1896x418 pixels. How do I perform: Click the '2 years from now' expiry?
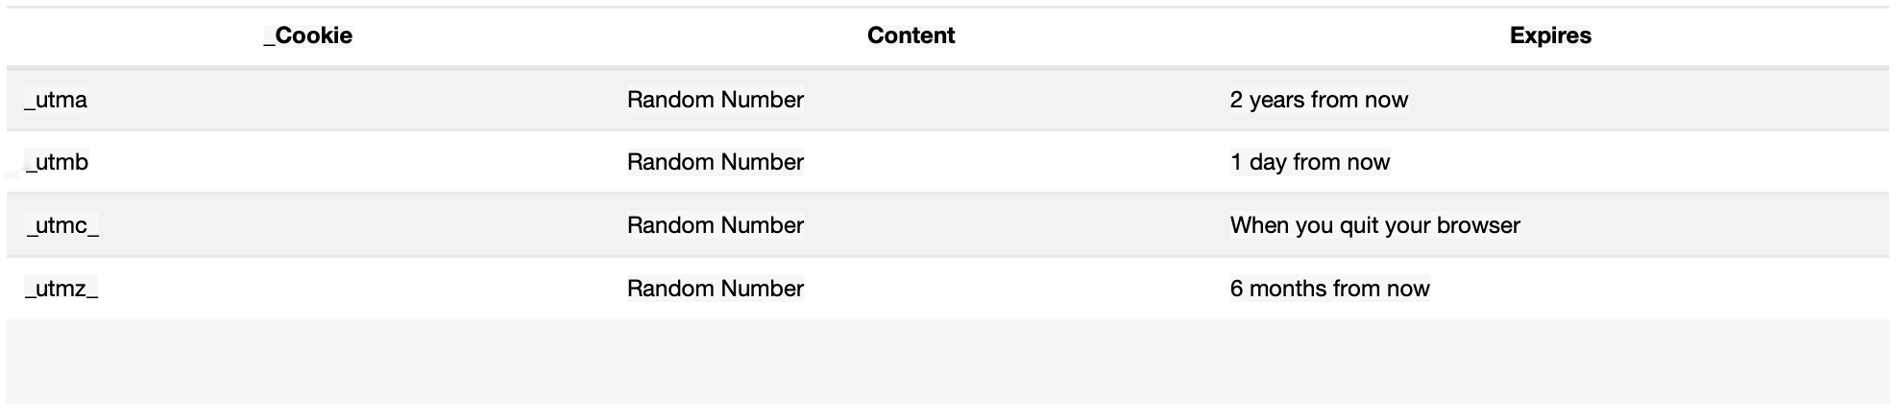pos(1319,100)
